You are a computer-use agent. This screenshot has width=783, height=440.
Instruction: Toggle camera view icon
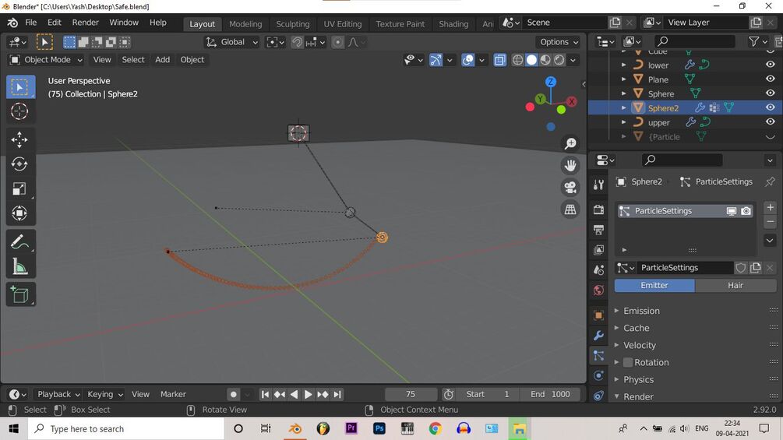tap(570, 187)
